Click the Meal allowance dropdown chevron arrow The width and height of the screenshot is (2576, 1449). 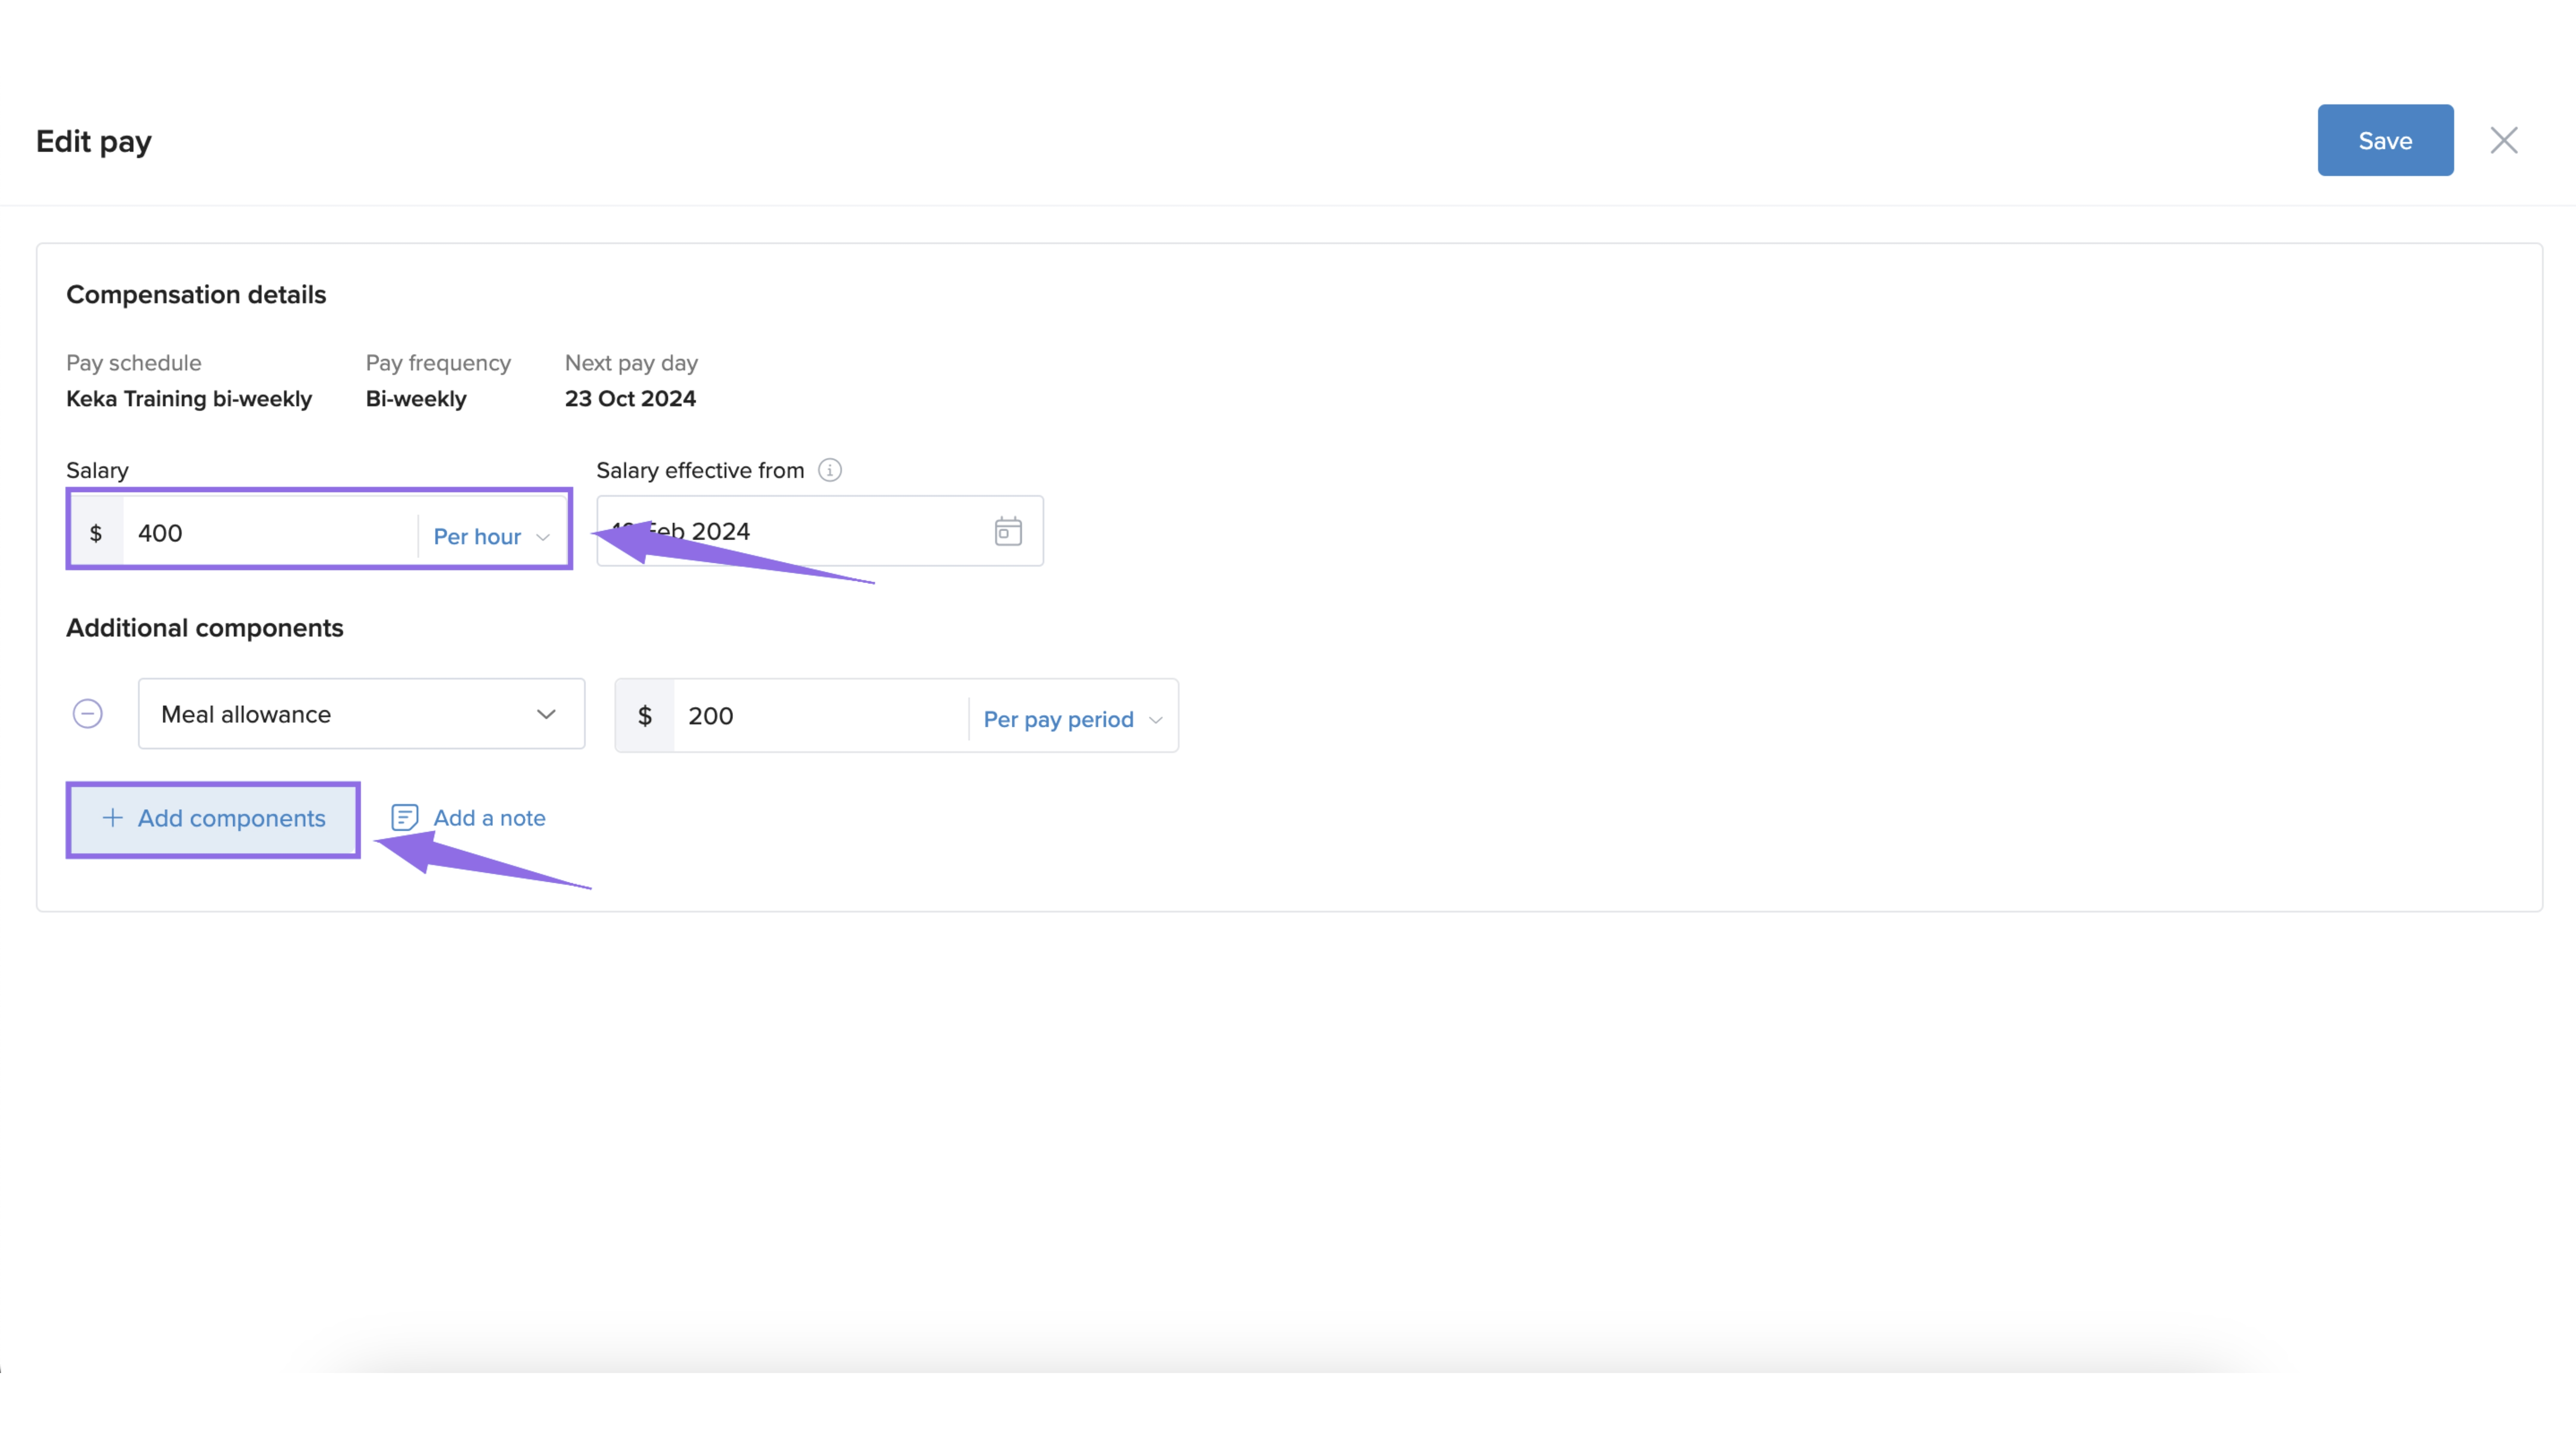coord(545,714)
